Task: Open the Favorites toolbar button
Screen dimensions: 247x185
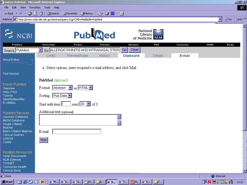Action: point(70,14)
